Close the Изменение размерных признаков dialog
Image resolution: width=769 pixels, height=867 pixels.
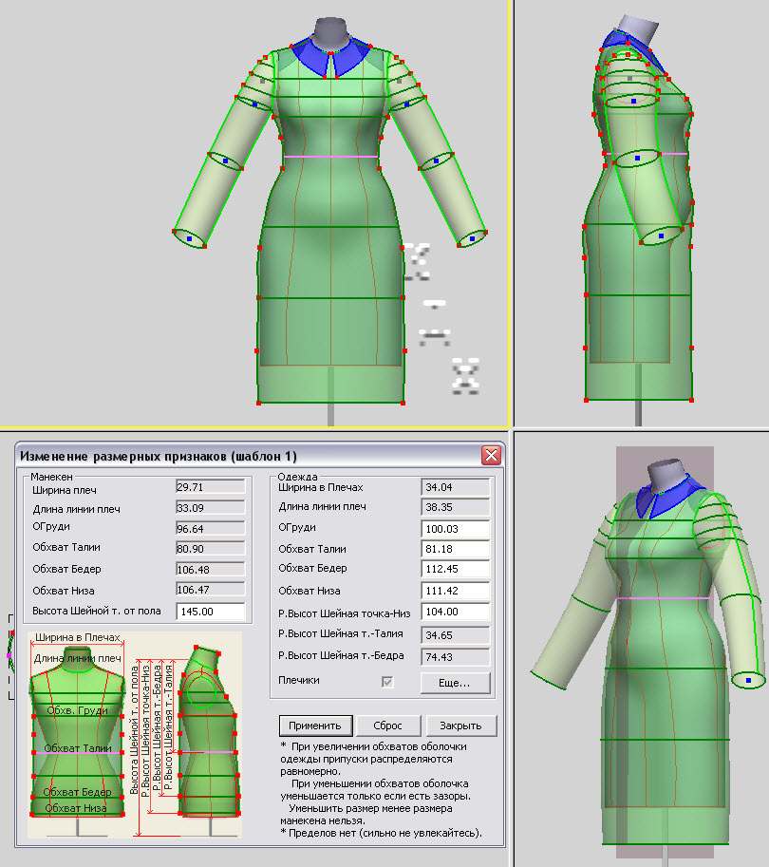coord(491,456)
